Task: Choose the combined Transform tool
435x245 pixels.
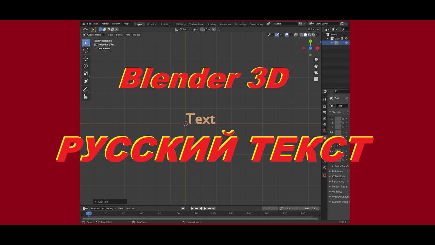Action: click(x=86, y=81)
